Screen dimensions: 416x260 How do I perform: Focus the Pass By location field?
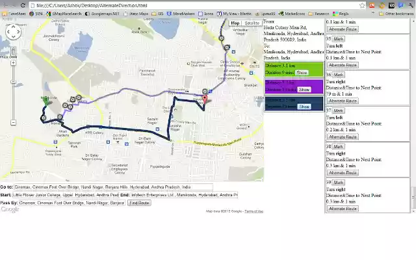coord(72,203)
